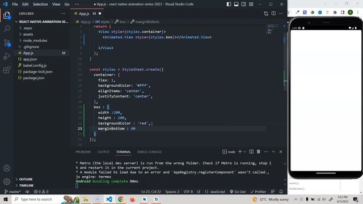Create a new terminal with plus icon
Image resolution: width=363 pixels, height=204 pixels.
[240, 152]
